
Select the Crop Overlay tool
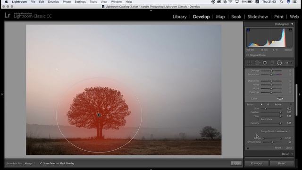(x=250, y=63)
